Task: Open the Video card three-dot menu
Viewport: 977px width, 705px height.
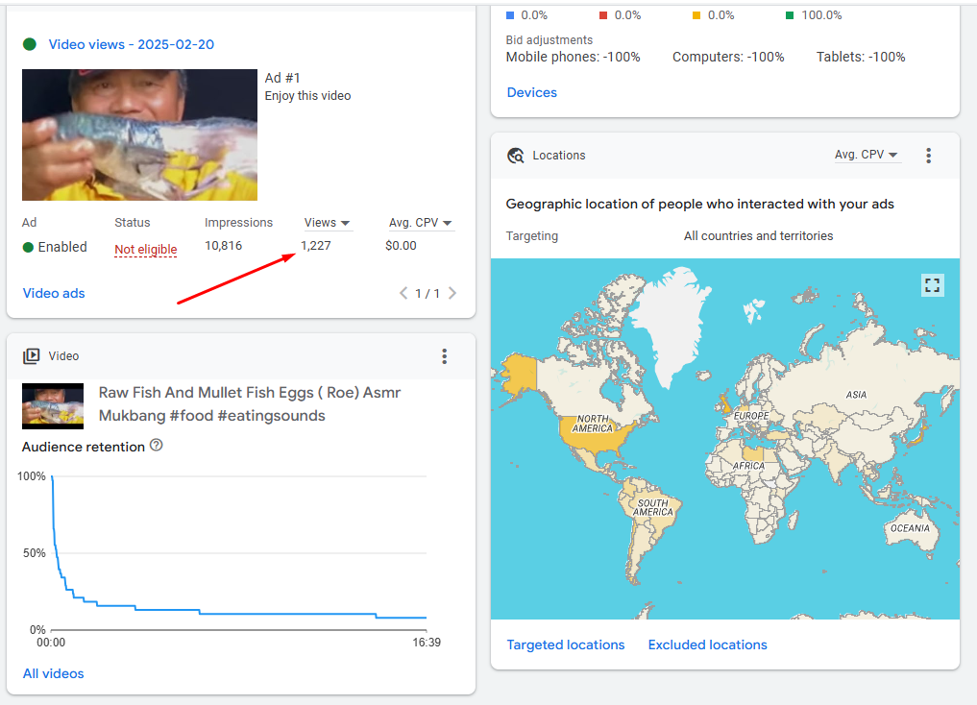Action: pos(444,356)
